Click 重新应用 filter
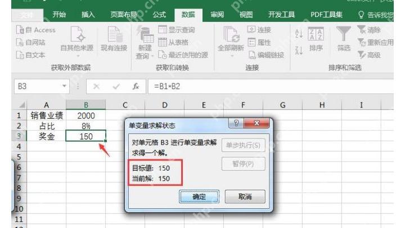 (375, 42)
